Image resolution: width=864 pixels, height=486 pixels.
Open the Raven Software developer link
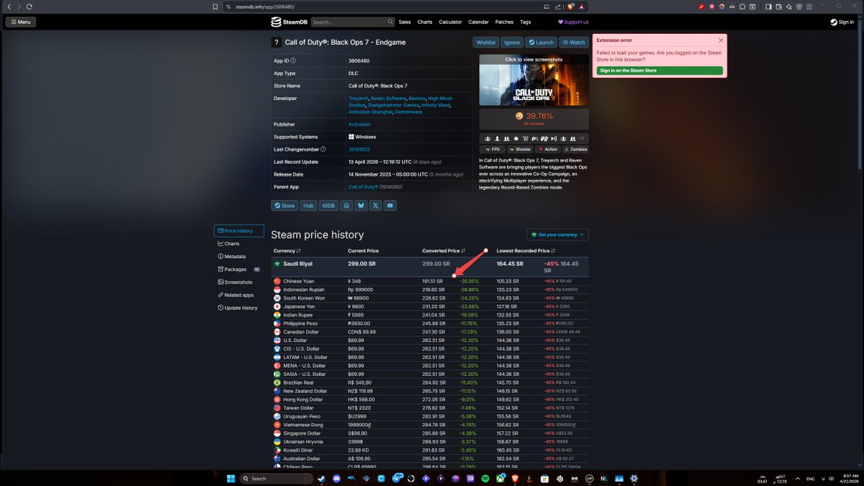point(388,98)
